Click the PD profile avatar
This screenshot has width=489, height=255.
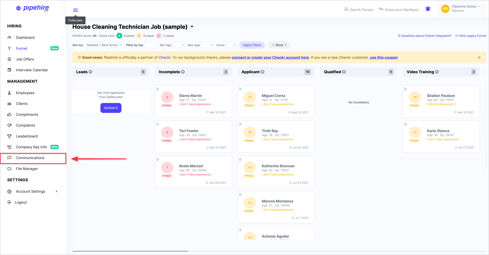click(x=445, y=9)
